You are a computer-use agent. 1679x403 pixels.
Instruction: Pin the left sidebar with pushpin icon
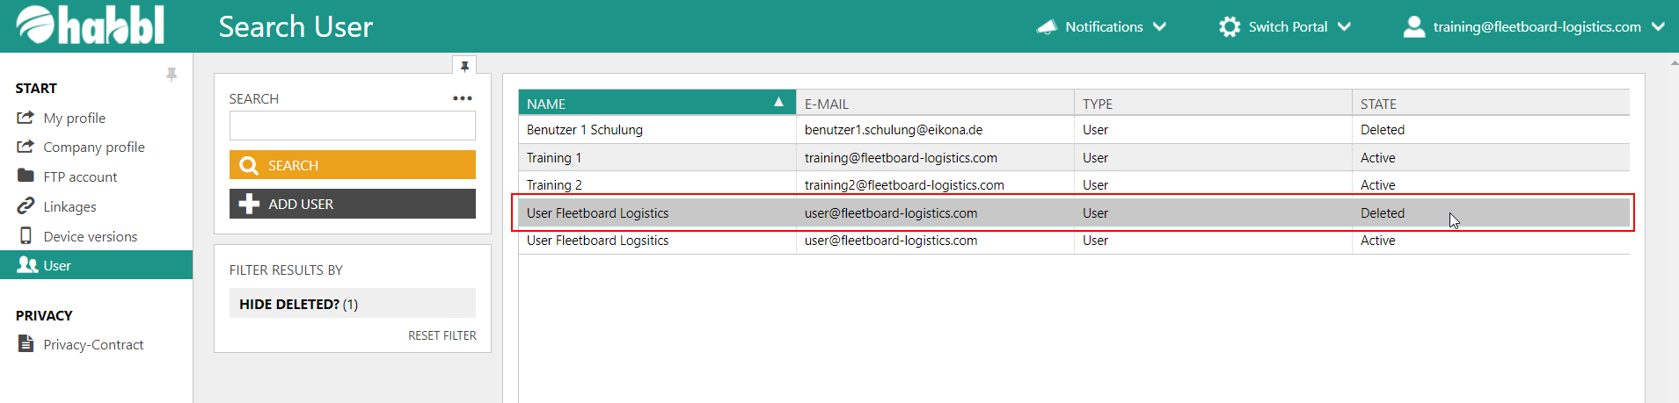point(172,75)
